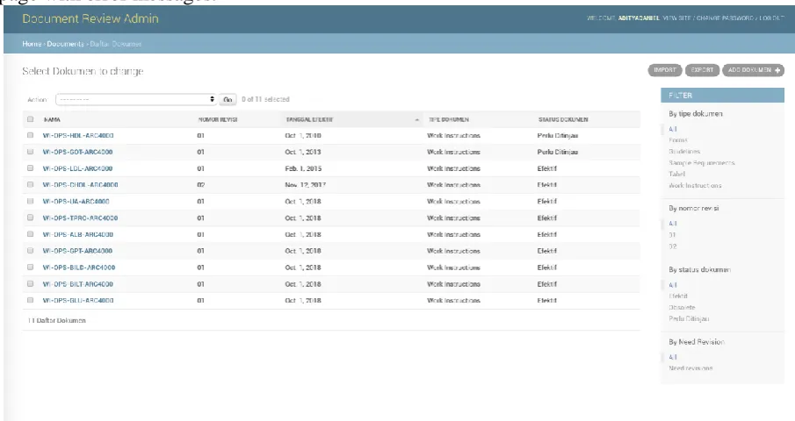Filter tipe dokumen by Sample Requirements
Viewport: 795px width, 421px height.
pyautogui.click(x=702, y=163)
